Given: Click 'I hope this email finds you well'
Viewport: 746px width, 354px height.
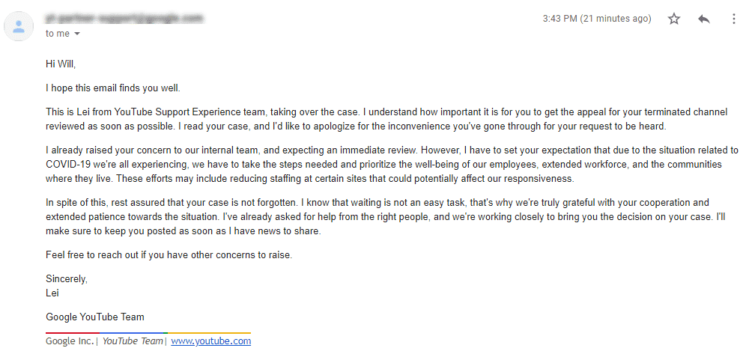Looking at the screenshot, I should pos(113,88).
